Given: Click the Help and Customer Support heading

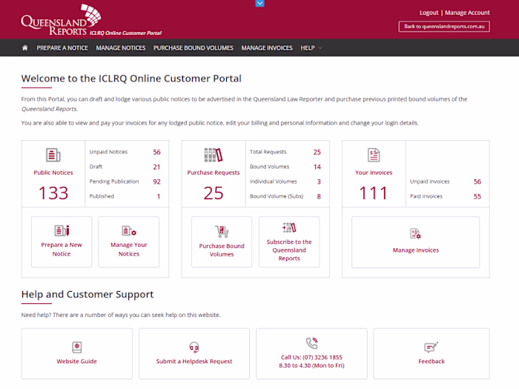Looking at the screenshot, I should tap(87, 294).
